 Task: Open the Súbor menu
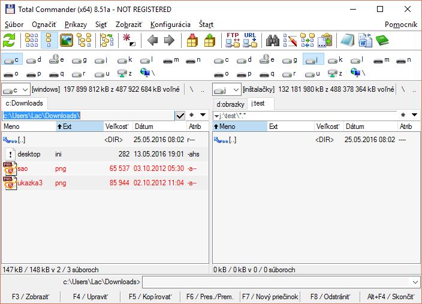click(x=14, y=25)
